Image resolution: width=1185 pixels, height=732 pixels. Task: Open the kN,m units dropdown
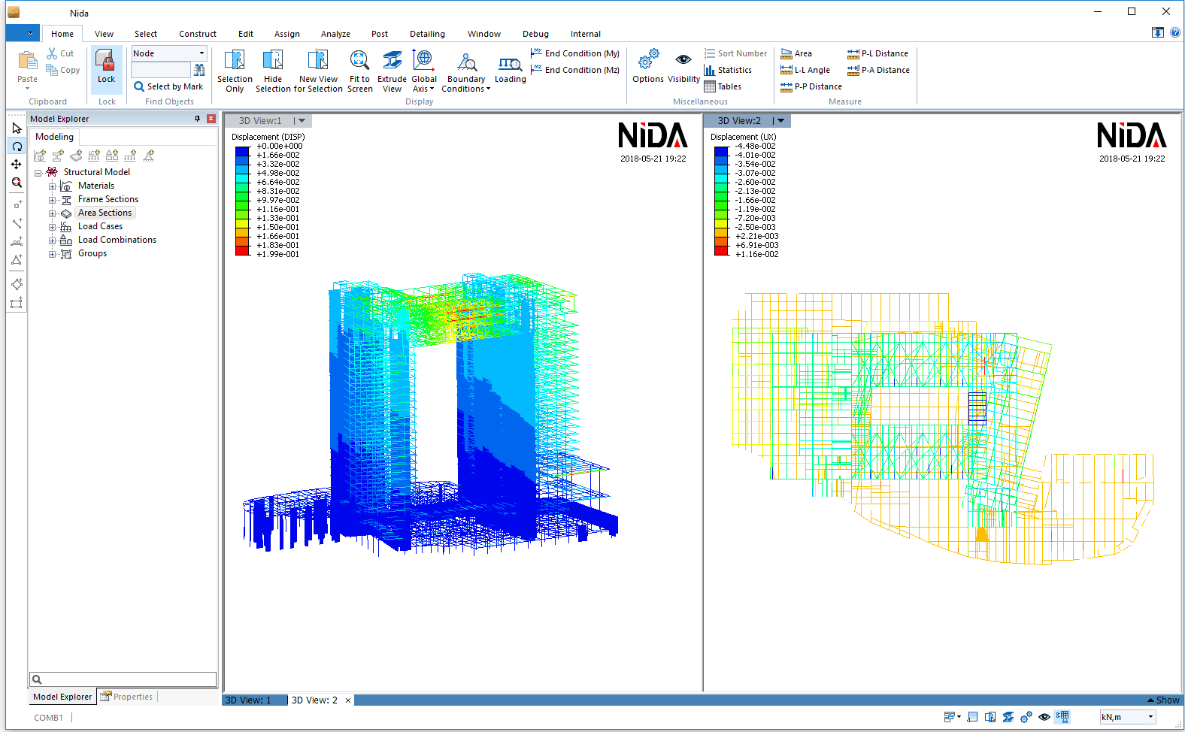click(x=1150, y=717)
